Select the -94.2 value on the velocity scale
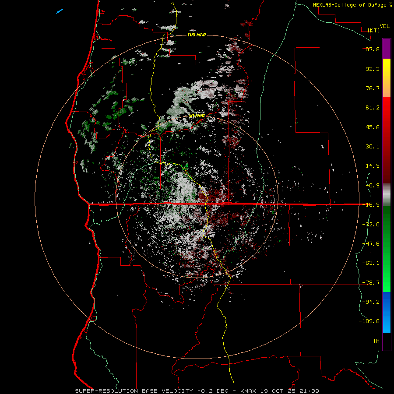This screenshot has height=394, width=394. pyautogui.click(x=371, y=302)
